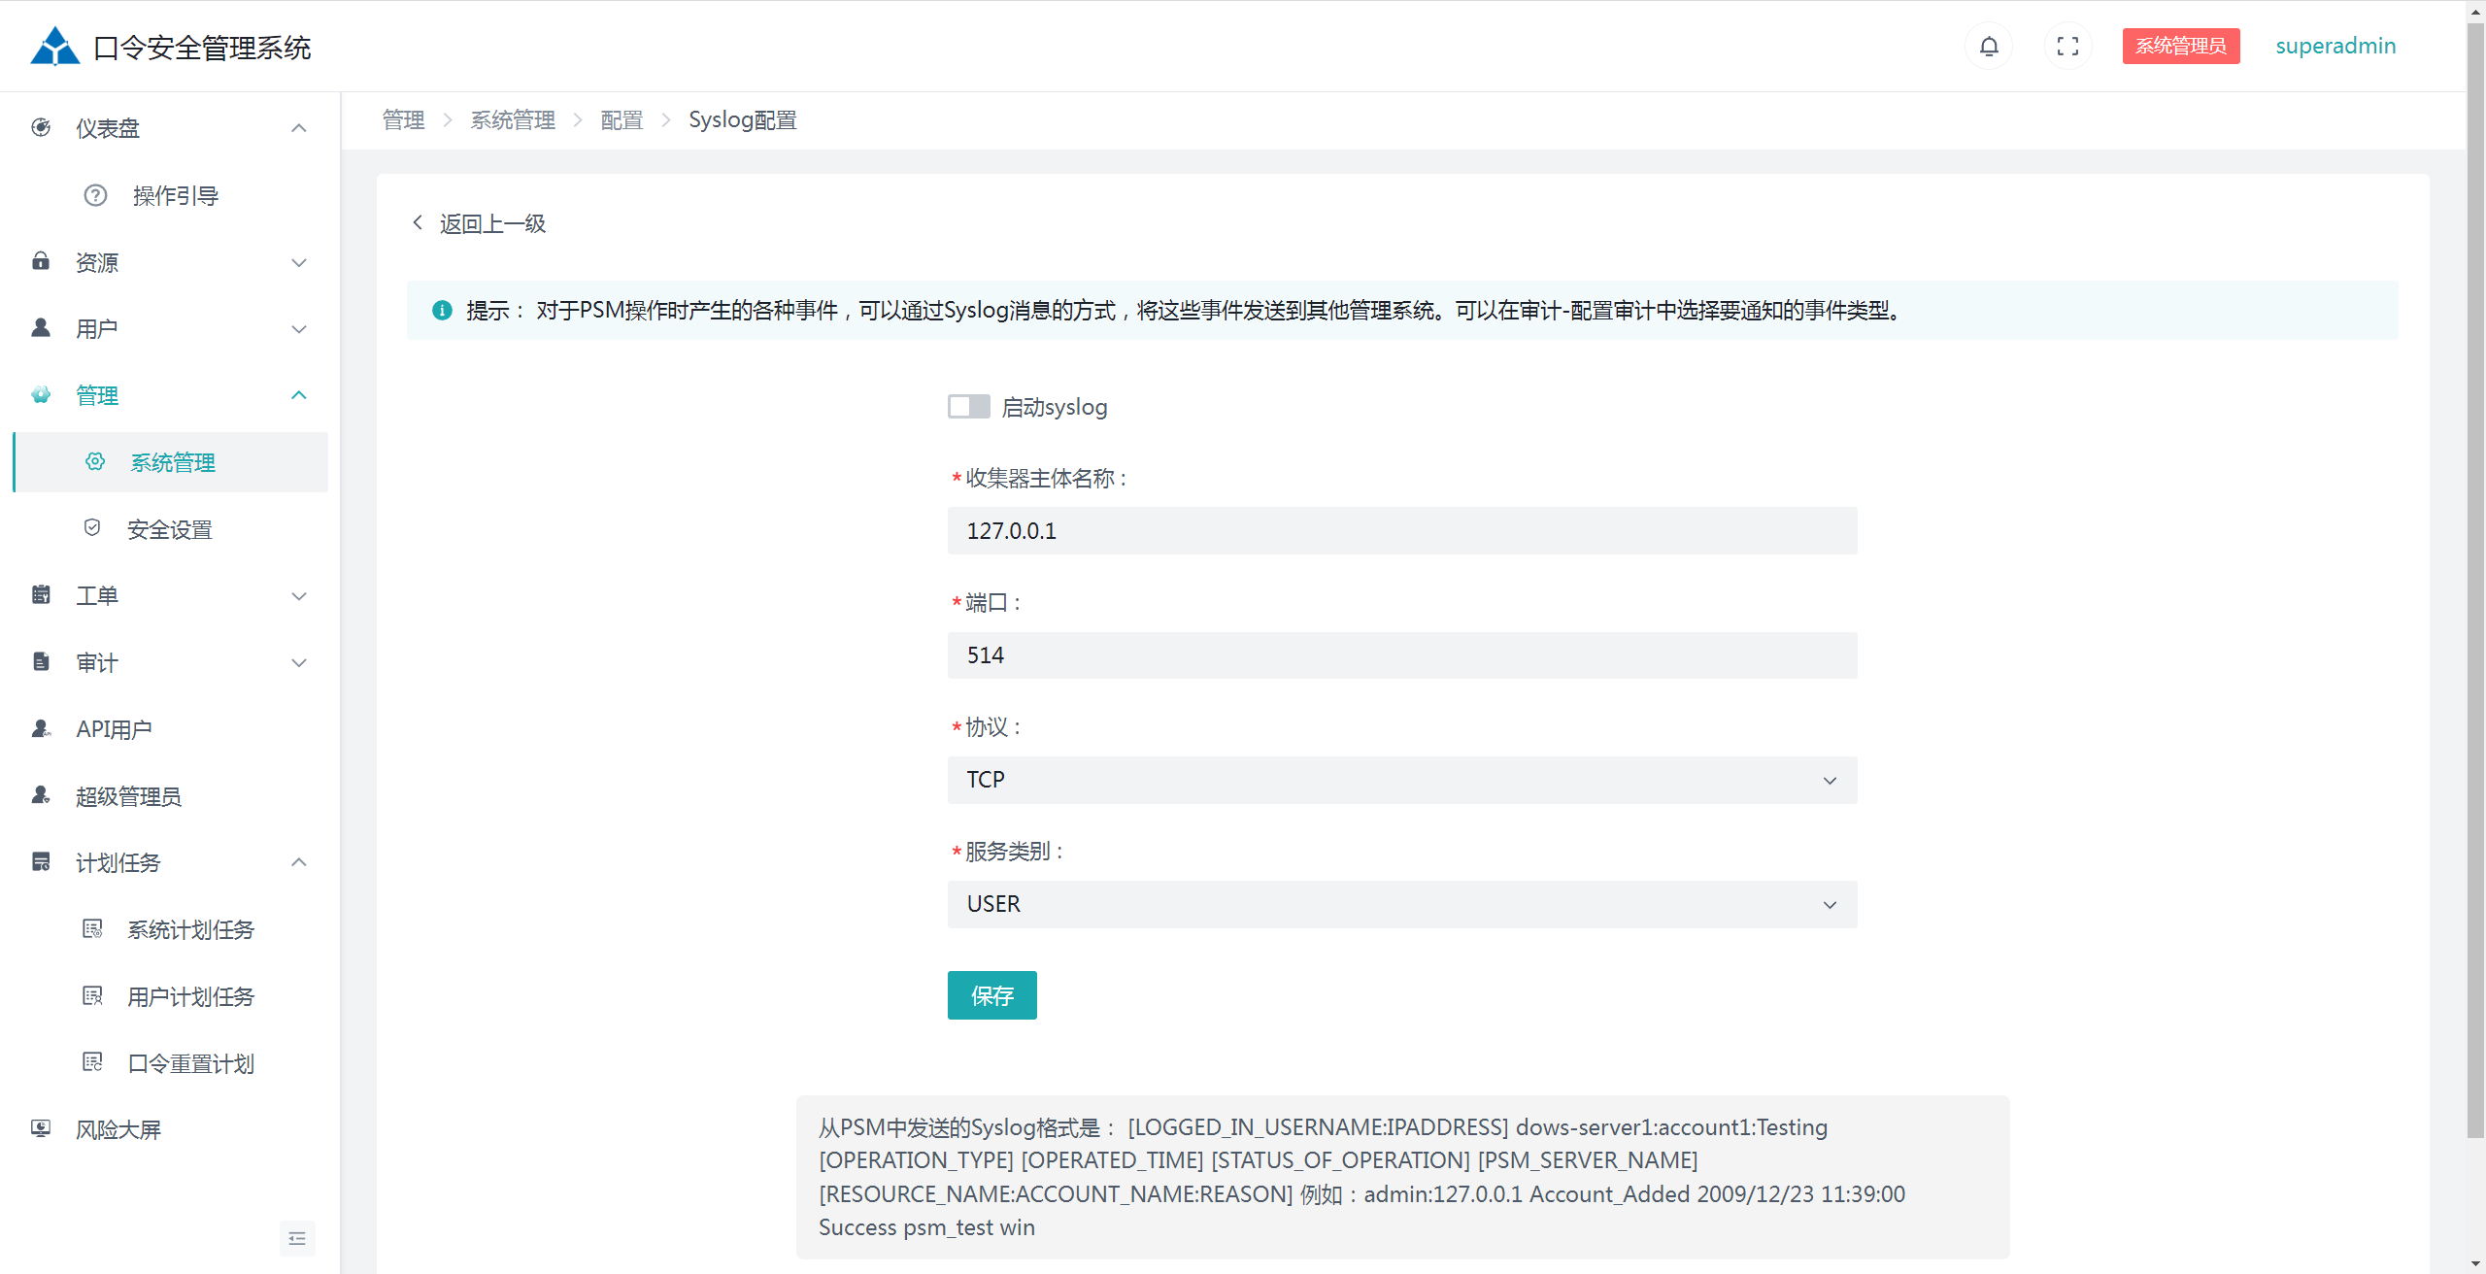This screenshot has width=2486, height=1274.
Task: Click the app logo icon
Action: (x=54, y=46)
